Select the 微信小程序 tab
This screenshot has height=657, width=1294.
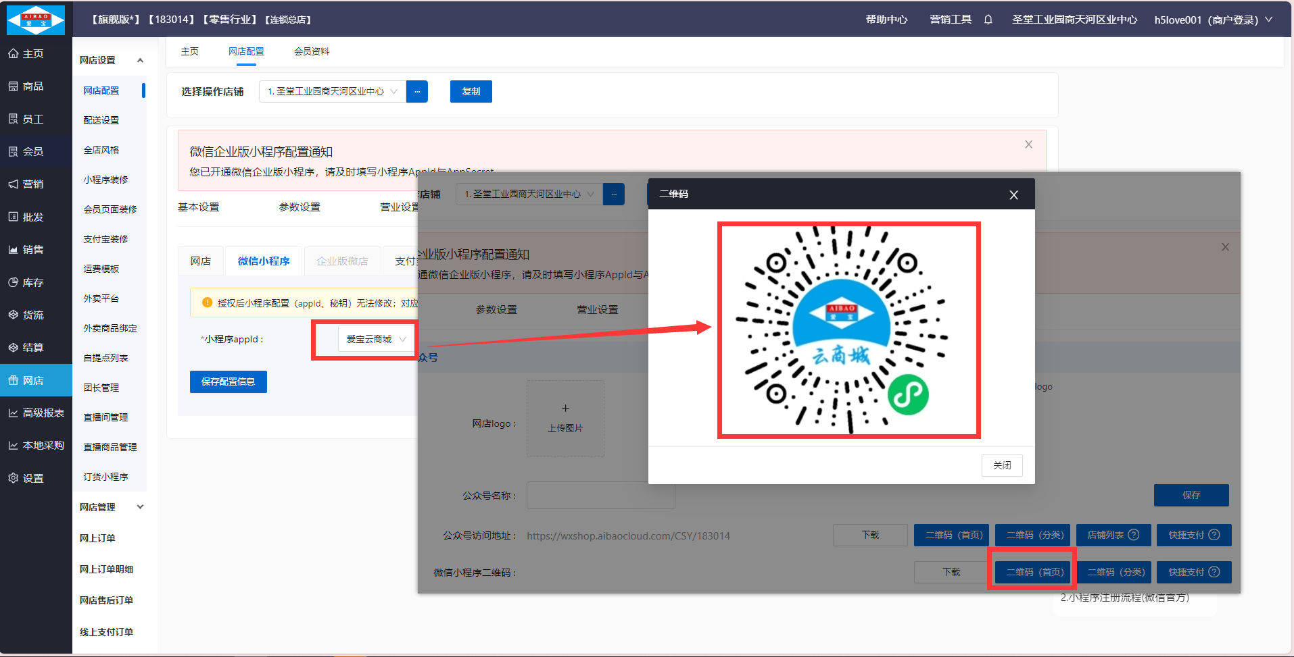tap(264, 261)
